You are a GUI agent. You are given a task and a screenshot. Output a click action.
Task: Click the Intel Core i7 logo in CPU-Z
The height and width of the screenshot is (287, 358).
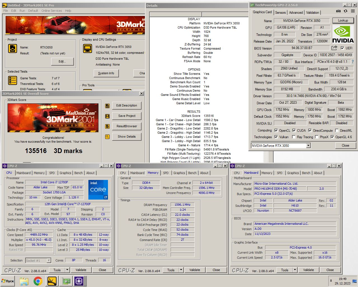[x=98, y=189]
